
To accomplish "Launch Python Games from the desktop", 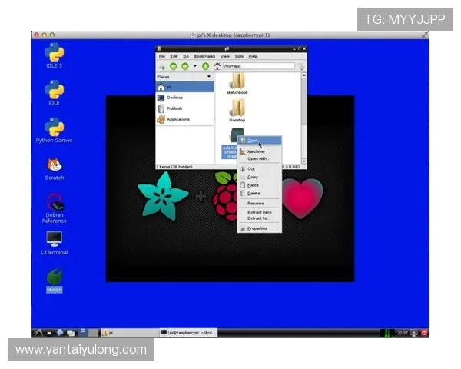I will 54,128.
